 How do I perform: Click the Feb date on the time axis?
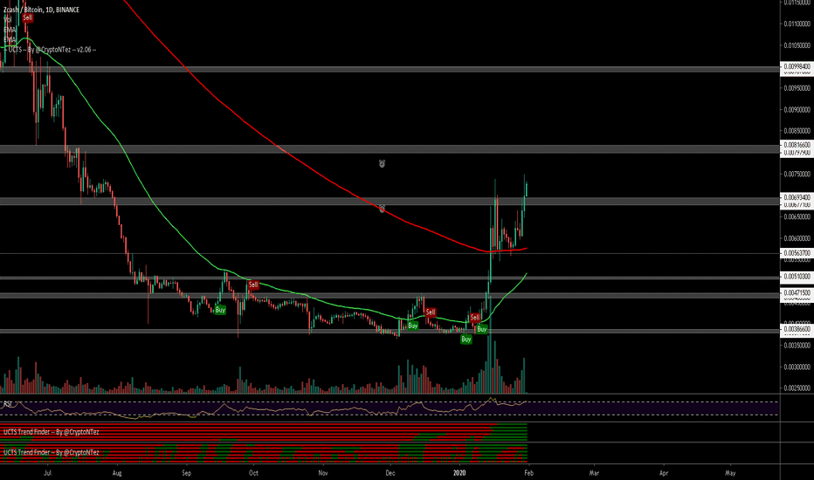[528, 473]
